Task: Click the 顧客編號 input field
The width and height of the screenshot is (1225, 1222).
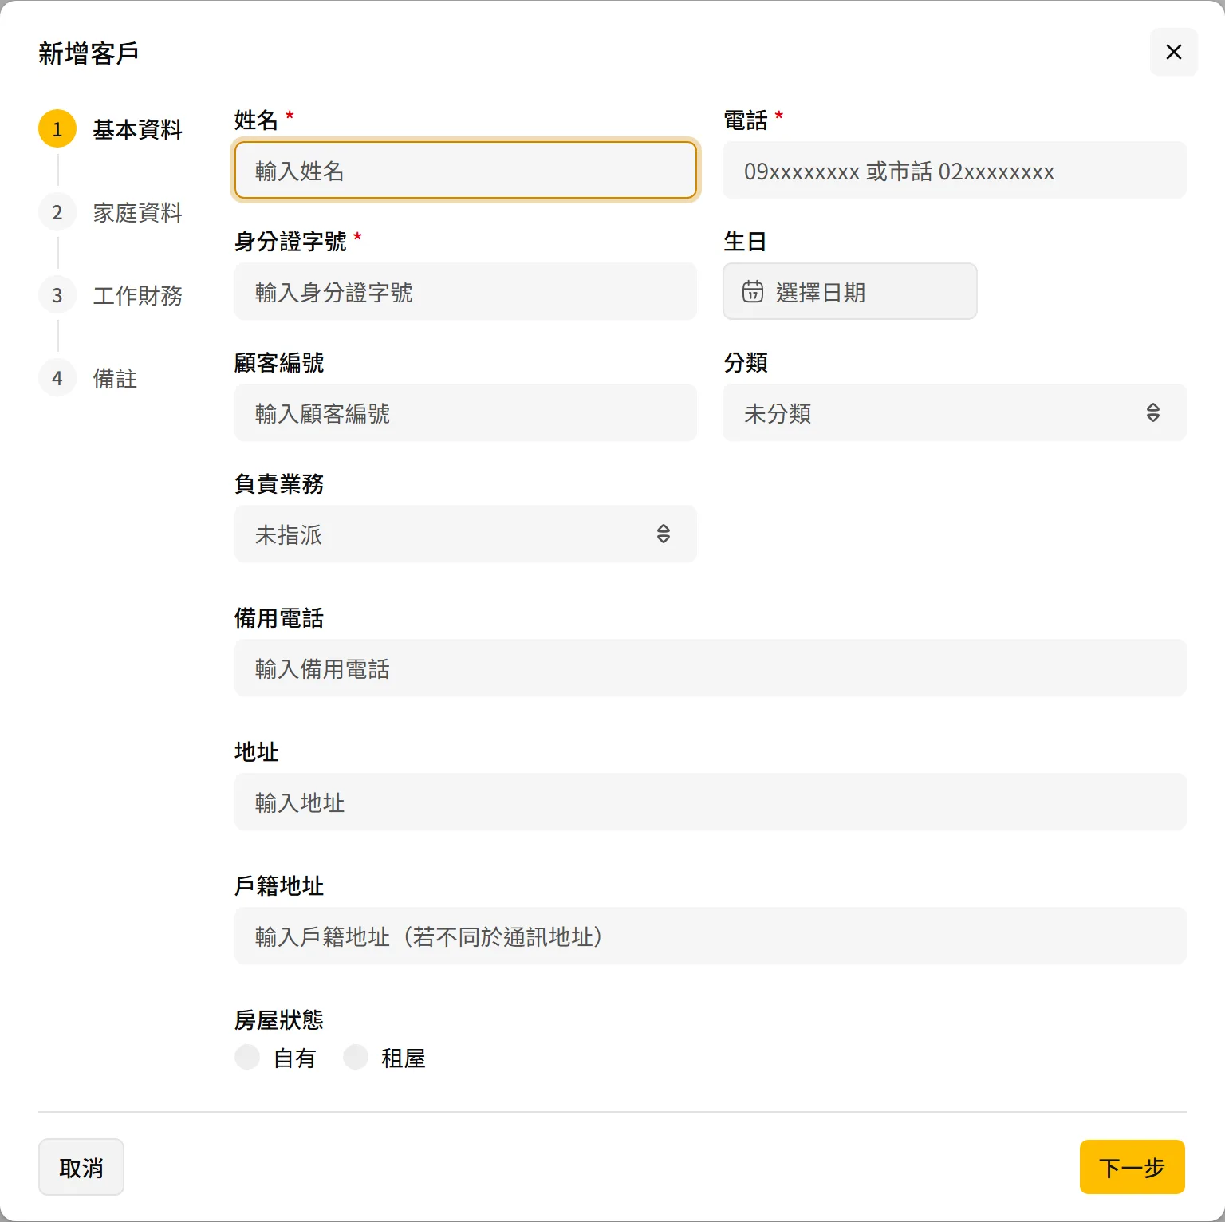Action: 466,412
